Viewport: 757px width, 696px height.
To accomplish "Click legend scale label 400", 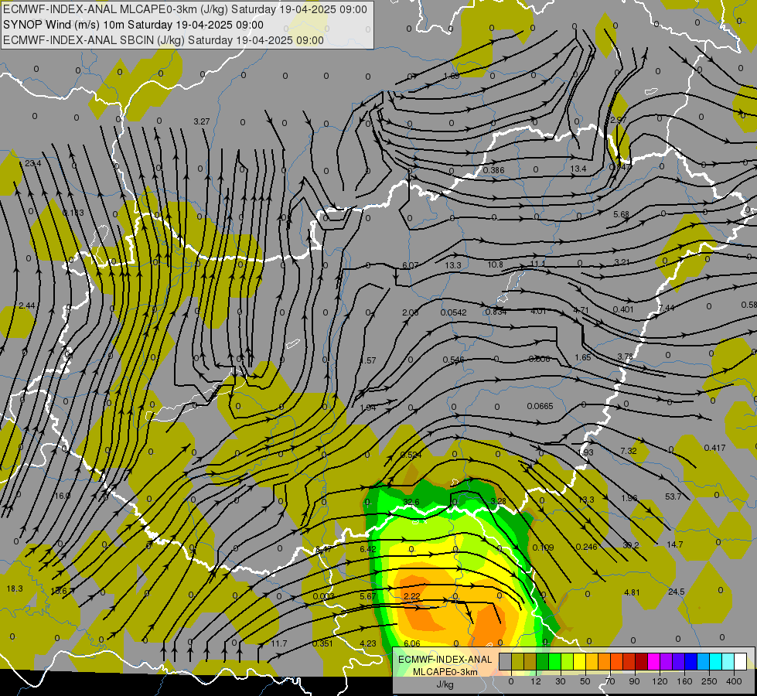I will tap(734, 681).
